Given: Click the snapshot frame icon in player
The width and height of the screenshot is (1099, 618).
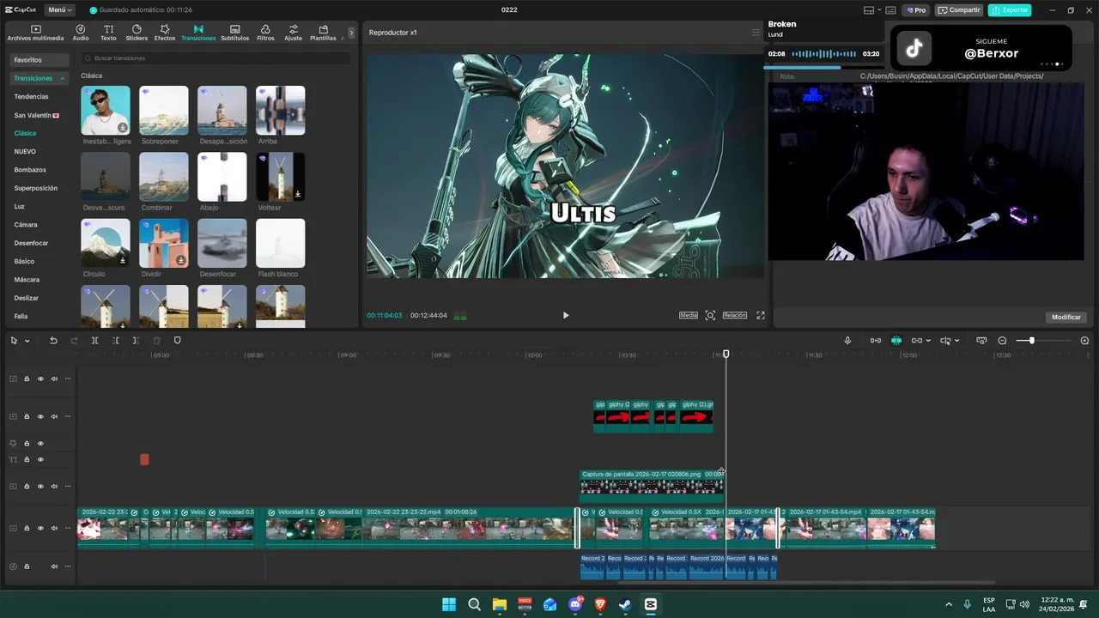Looking at the screenshot, I should click(710, 316).
